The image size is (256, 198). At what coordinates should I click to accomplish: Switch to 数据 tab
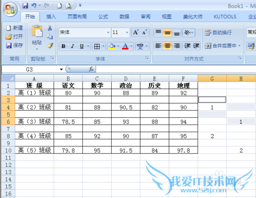[x=124, y=17]
